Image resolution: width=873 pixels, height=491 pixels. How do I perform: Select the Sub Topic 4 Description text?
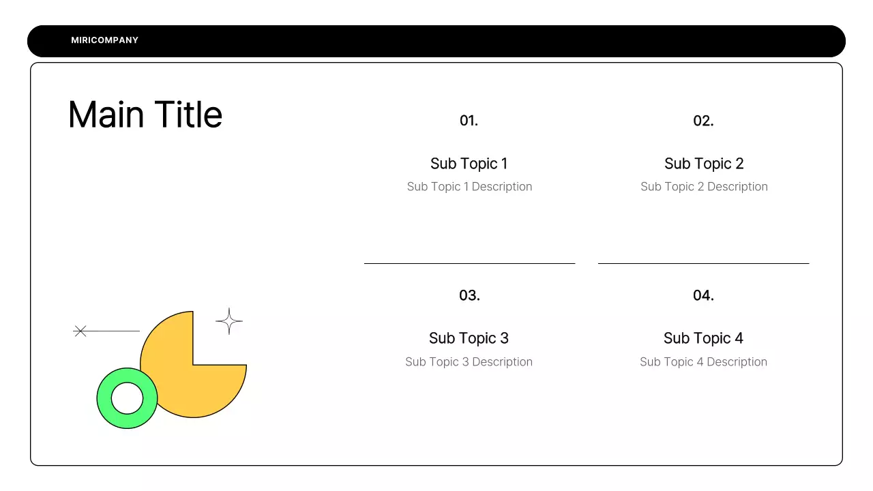[x=703, y=362]
